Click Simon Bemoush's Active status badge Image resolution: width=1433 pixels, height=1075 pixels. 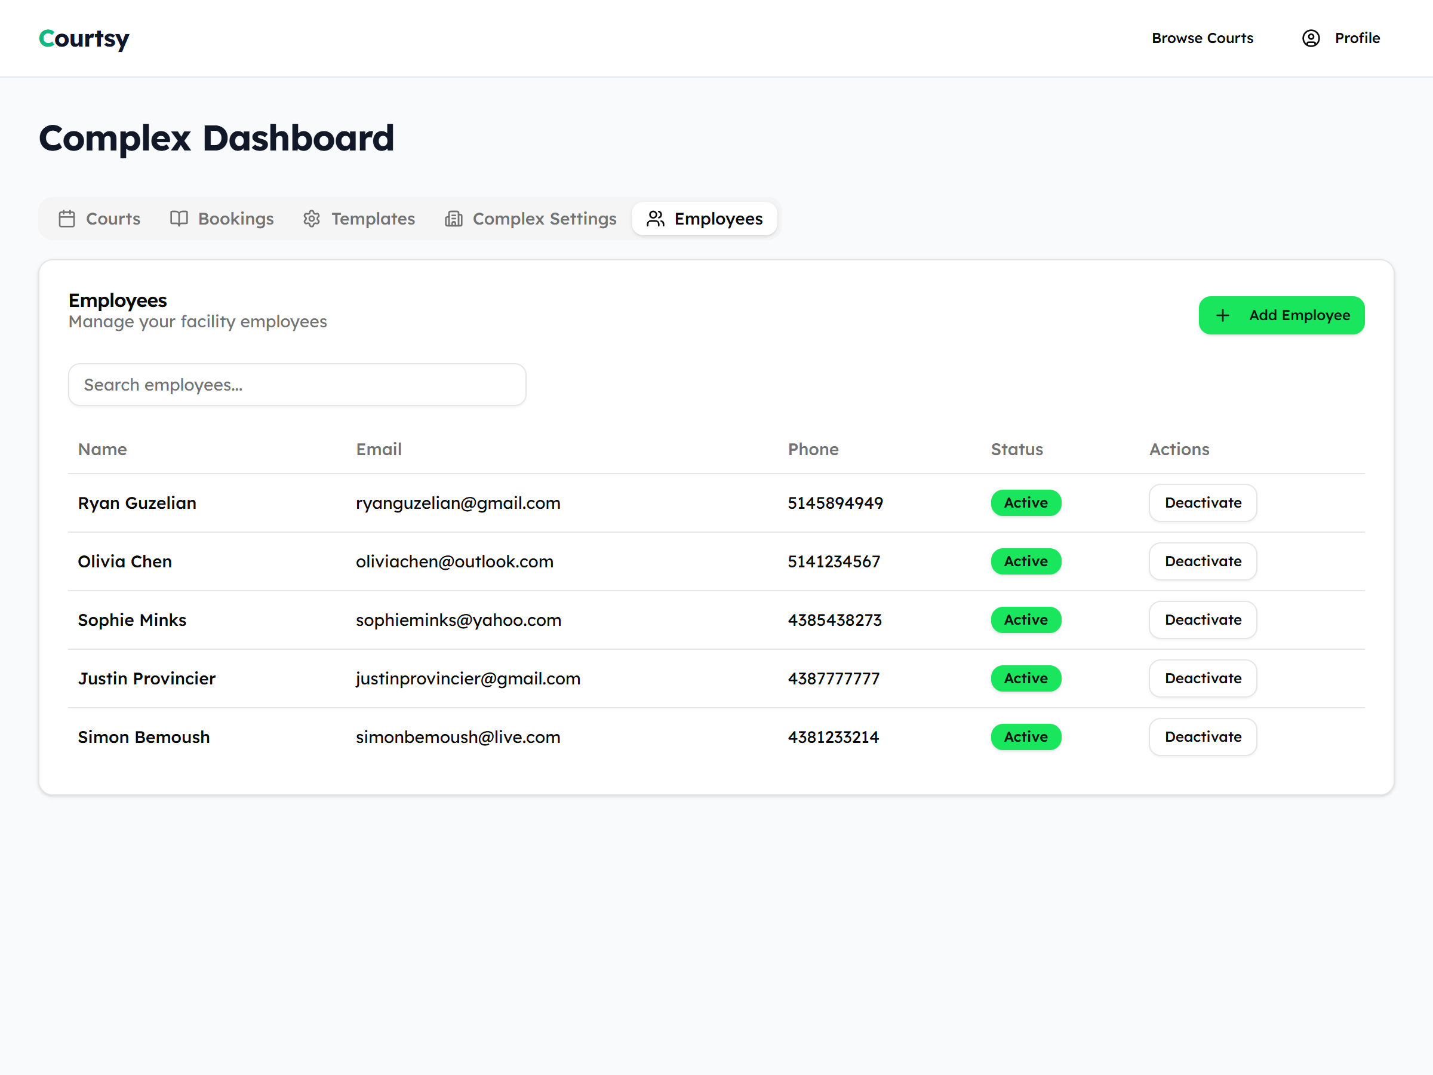(x=1026, y=737)
